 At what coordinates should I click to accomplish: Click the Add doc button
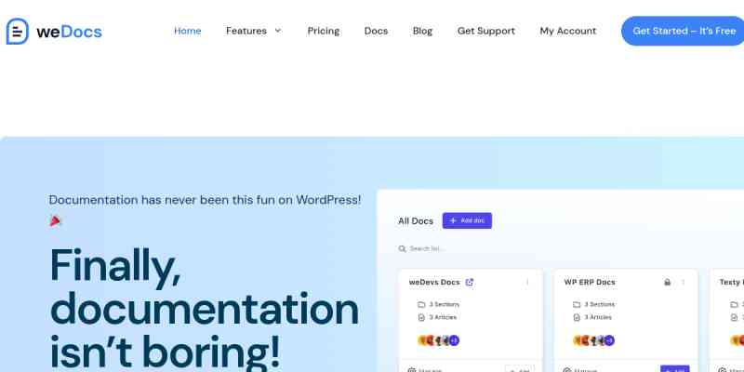467,220
